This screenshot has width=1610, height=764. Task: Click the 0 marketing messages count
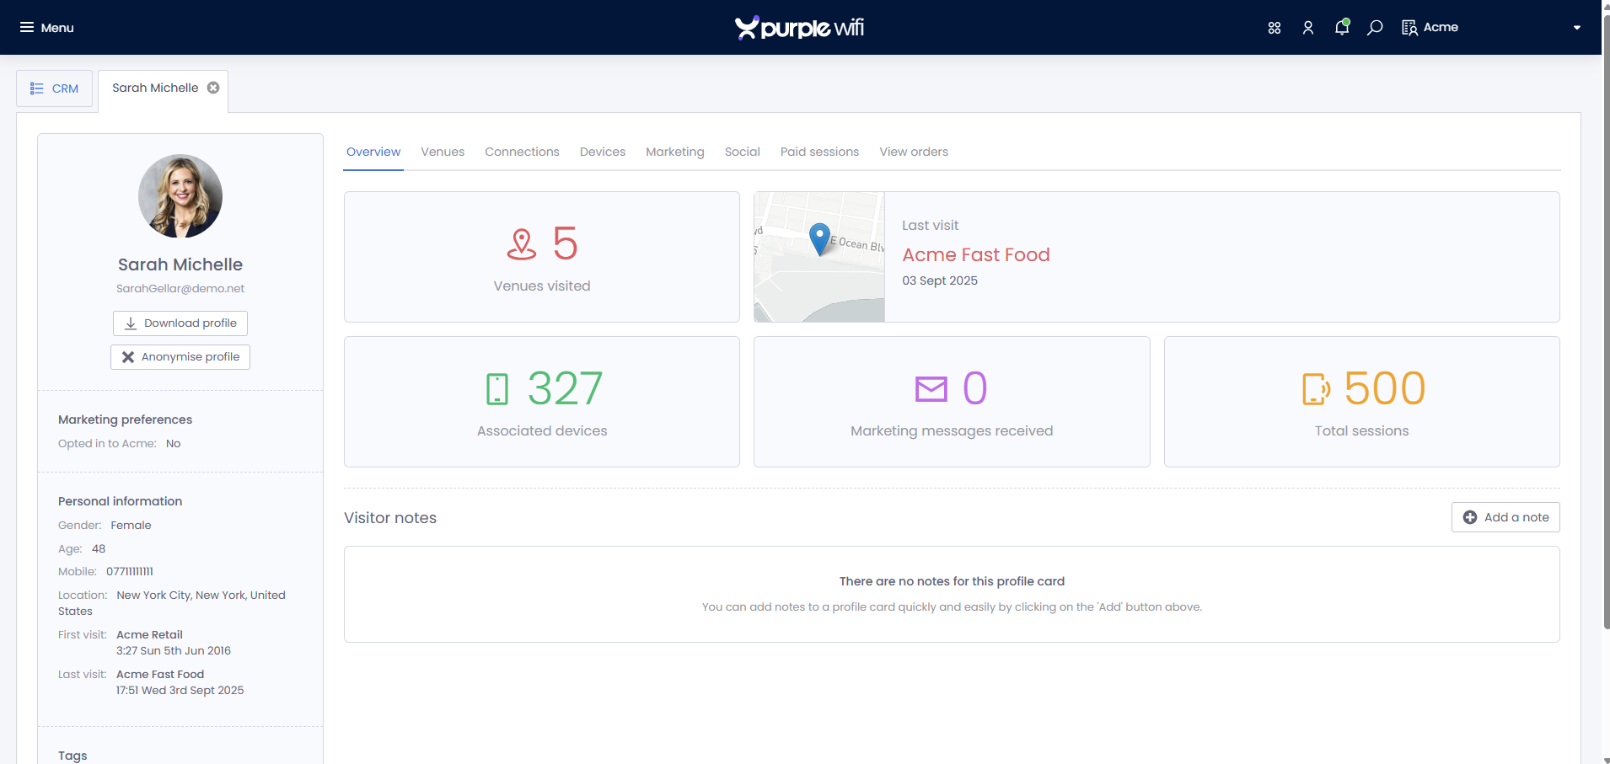click(974, 389)
